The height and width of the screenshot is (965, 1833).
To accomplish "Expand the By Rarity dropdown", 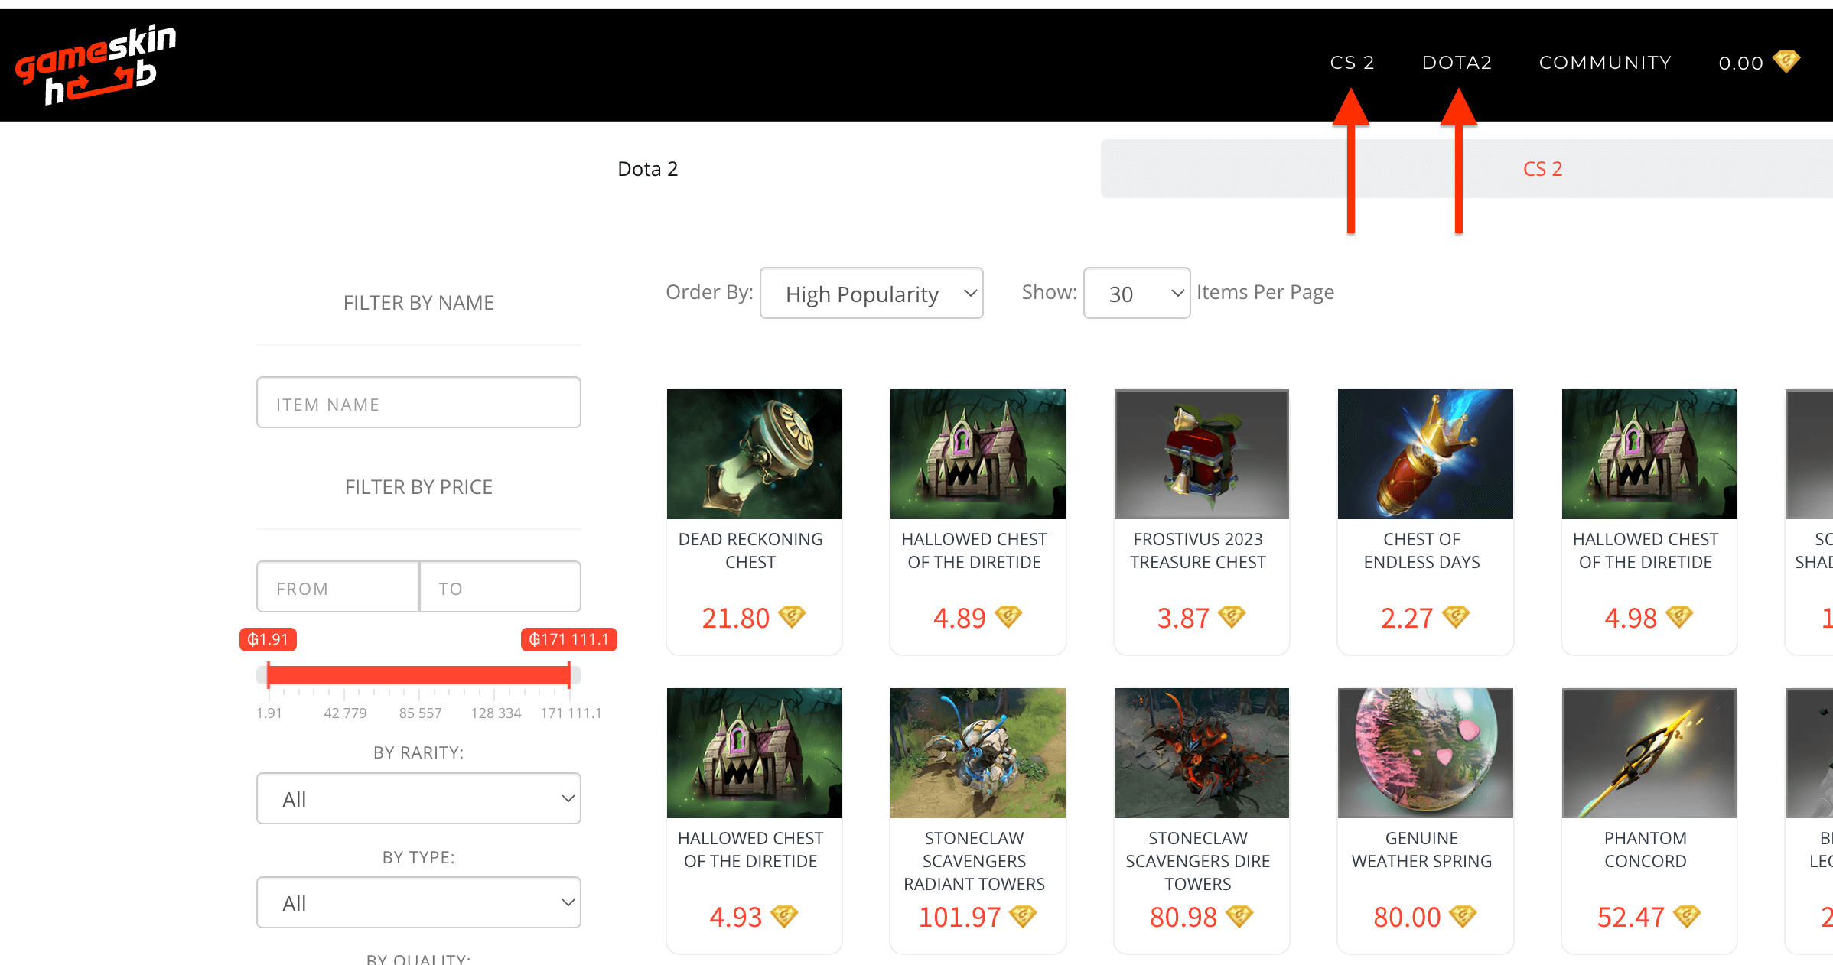I will (418, 799).
